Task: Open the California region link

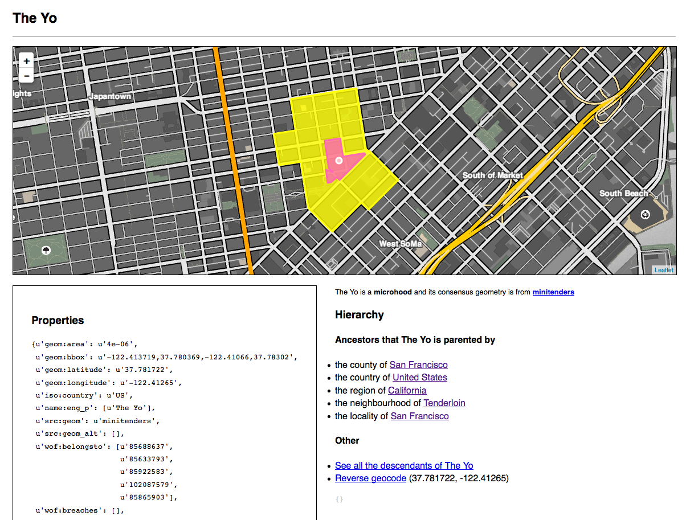Action: [x=407, y=390]
